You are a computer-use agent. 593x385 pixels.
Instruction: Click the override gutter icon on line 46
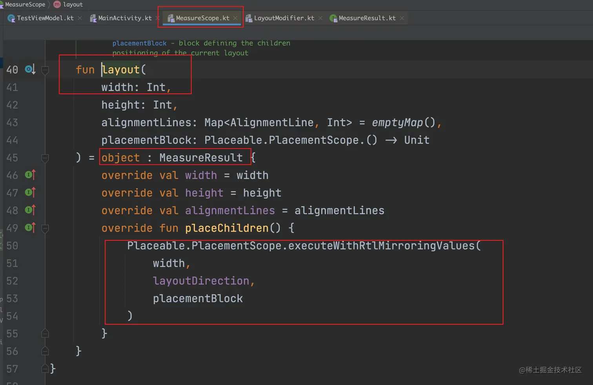pyautogui.click(x=30, y=175)
